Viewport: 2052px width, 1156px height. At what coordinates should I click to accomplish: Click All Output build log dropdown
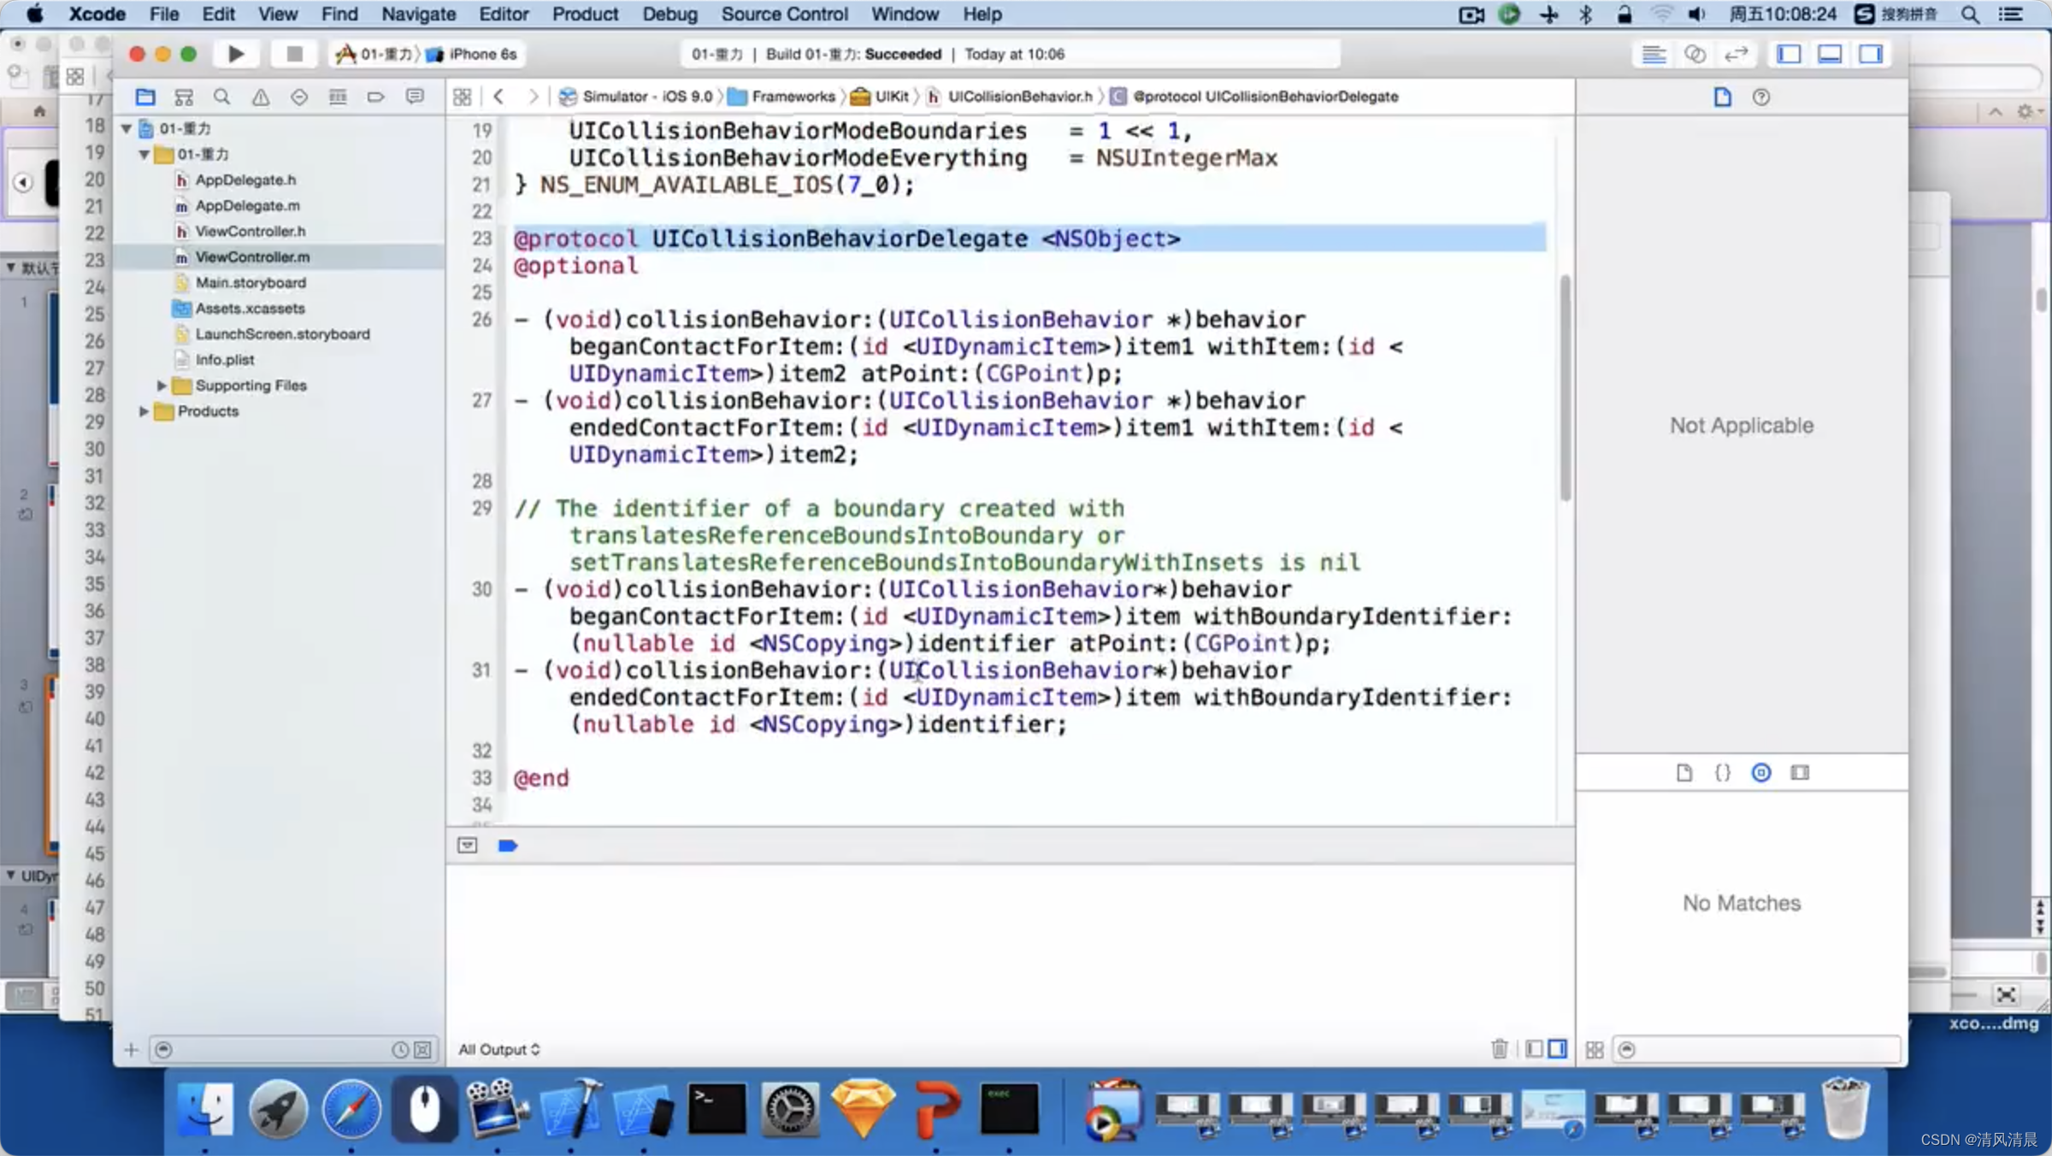point(499,1049)
